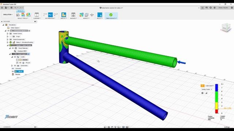Select the third deformation scale icon

(x=56, y=15)
